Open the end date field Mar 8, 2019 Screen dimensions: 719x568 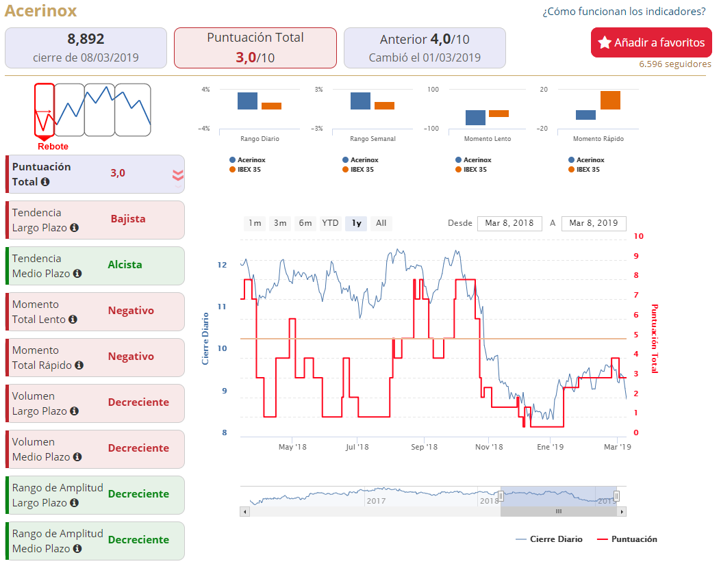tap(594, 223)
